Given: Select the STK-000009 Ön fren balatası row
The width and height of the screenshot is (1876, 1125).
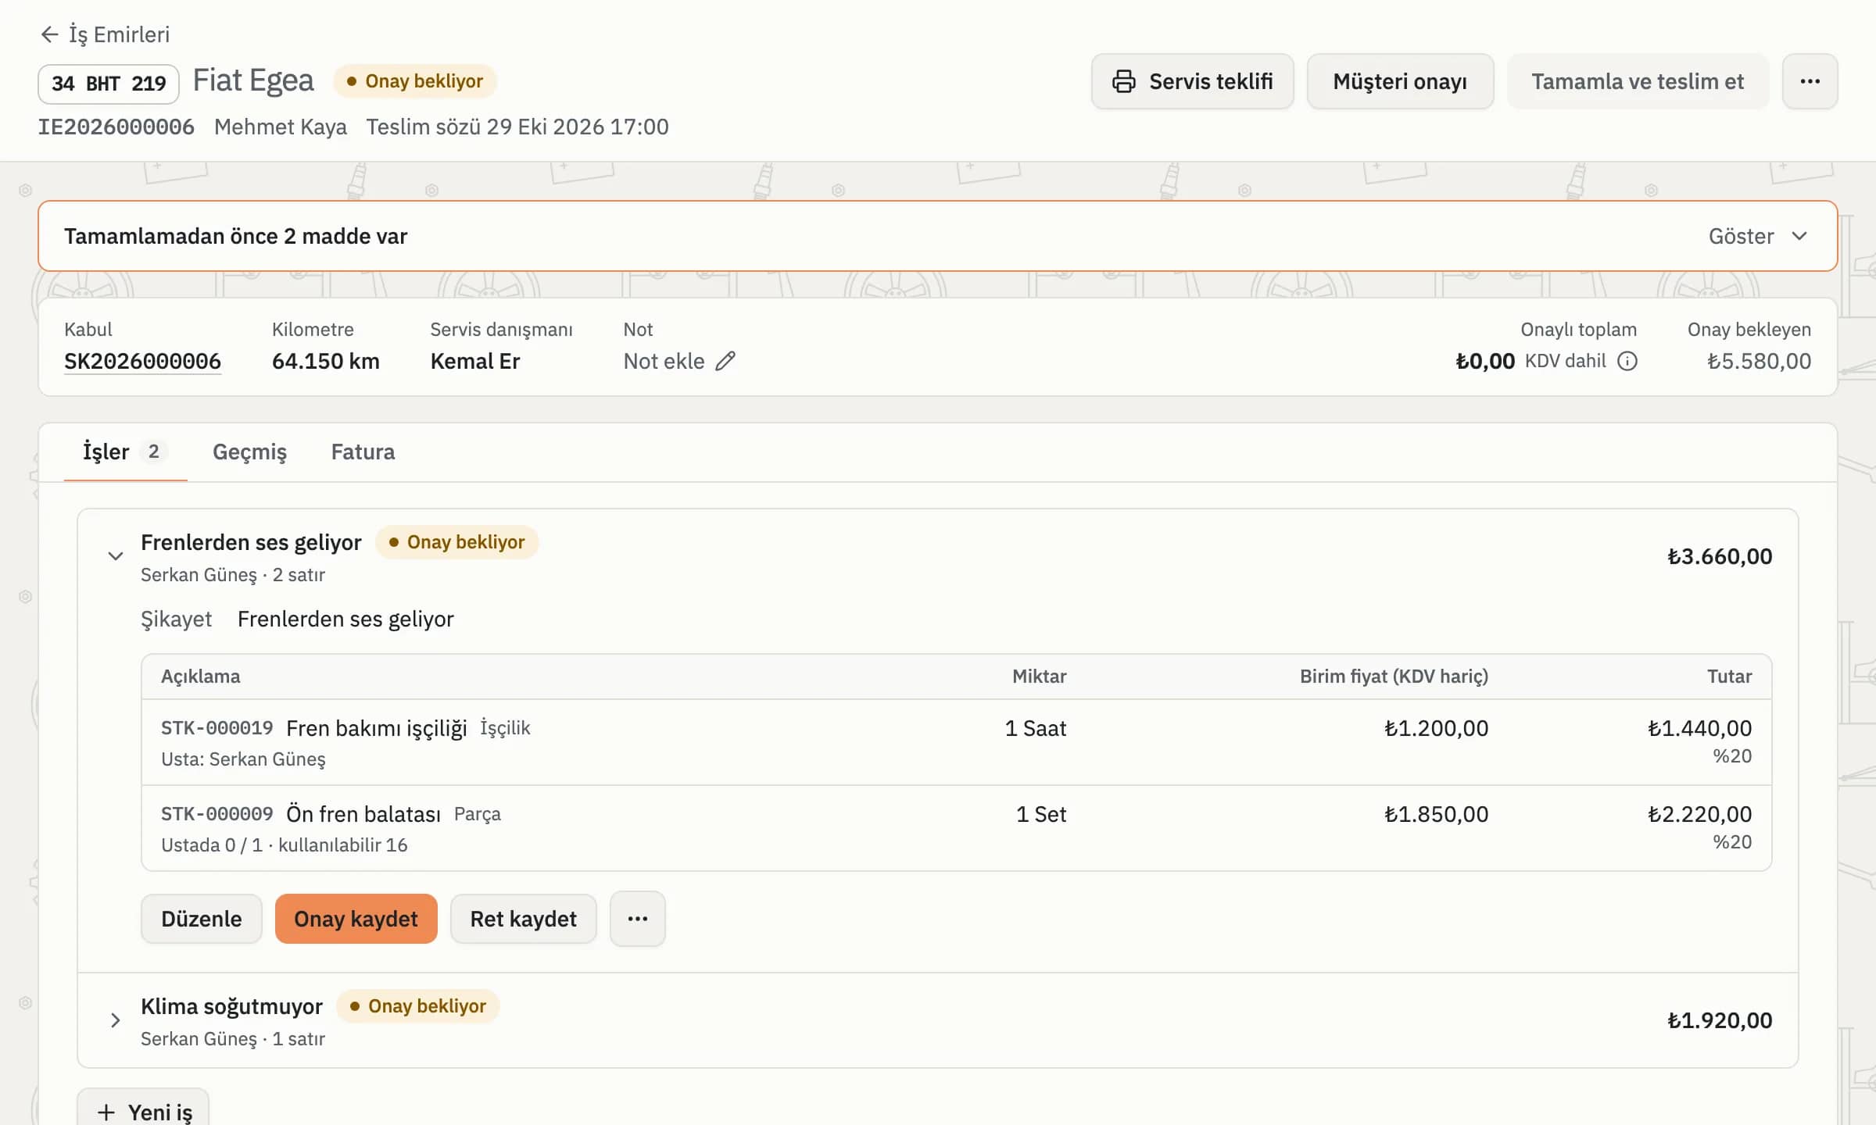Looking at the screenshot, I should coord(956,828).
